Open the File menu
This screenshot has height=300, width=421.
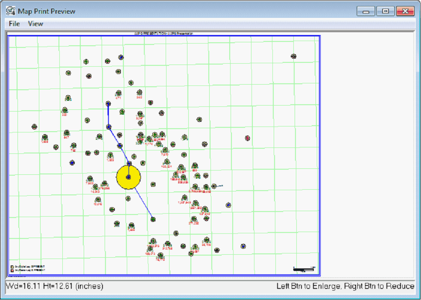click(15, 24)
